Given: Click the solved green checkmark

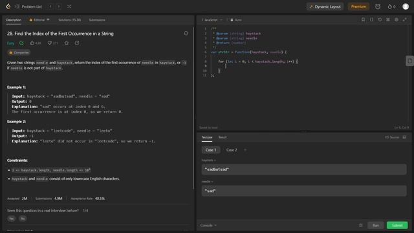Looking at the screenshot, I should click(21, 43).
